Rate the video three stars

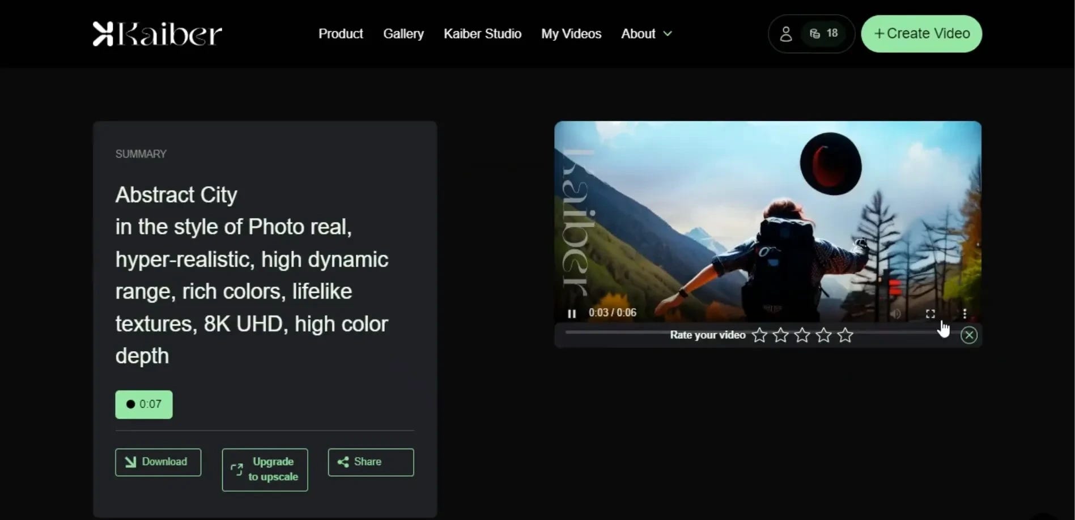coord(802,335)
